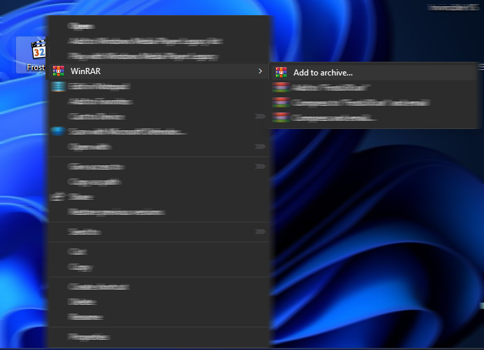Expand the WinRAR submenu chevron arrow

[260, 71]
